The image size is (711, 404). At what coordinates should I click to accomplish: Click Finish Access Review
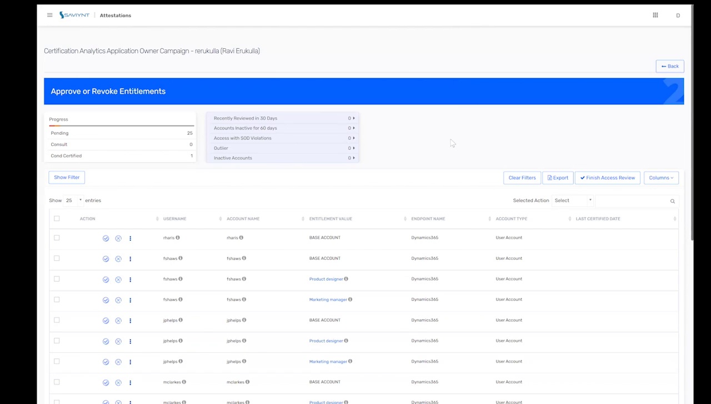608,178
